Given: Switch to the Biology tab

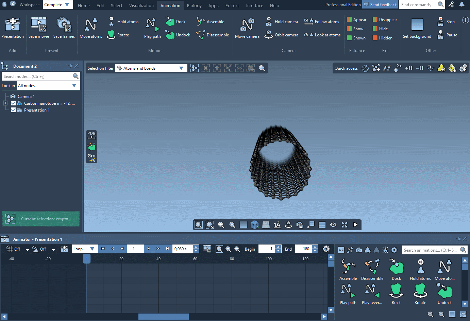Looking at the screenshot, I should pyautogui.click(x=194, y=5).
